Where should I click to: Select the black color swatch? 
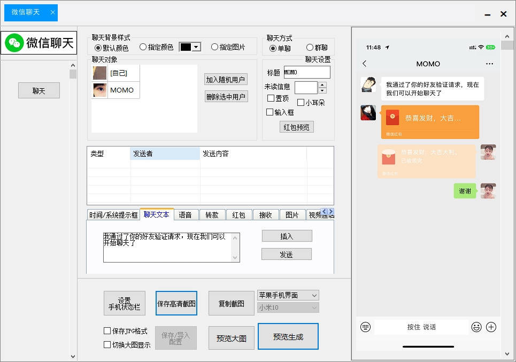pos(186,47)
